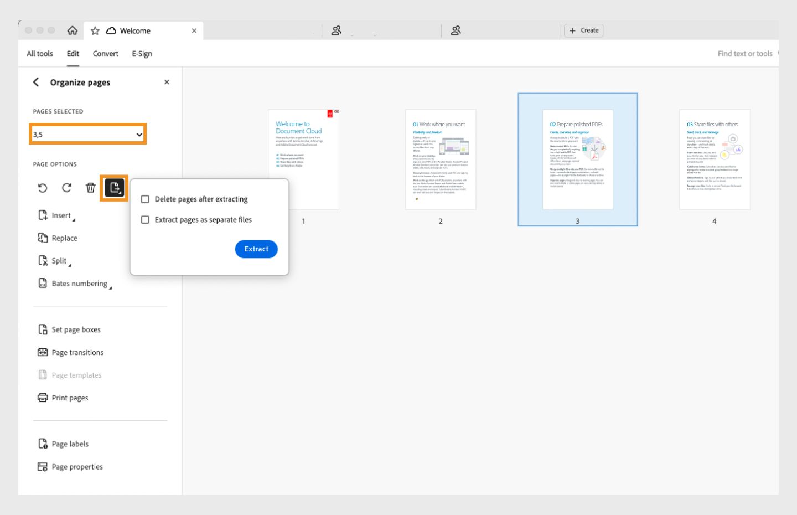Switch to the Convert tab
This screenshot has width=797, height=515.
105,54
